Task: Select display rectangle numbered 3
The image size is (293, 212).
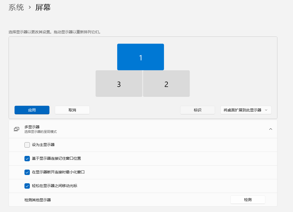Action: pyautogui.click(x=119, y=83)
